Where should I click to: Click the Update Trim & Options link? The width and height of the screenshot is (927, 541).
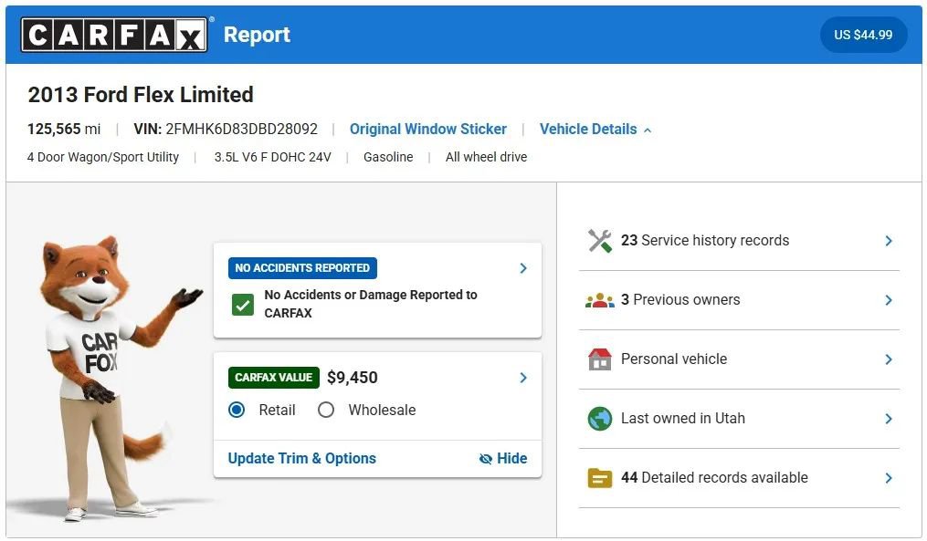300,458
